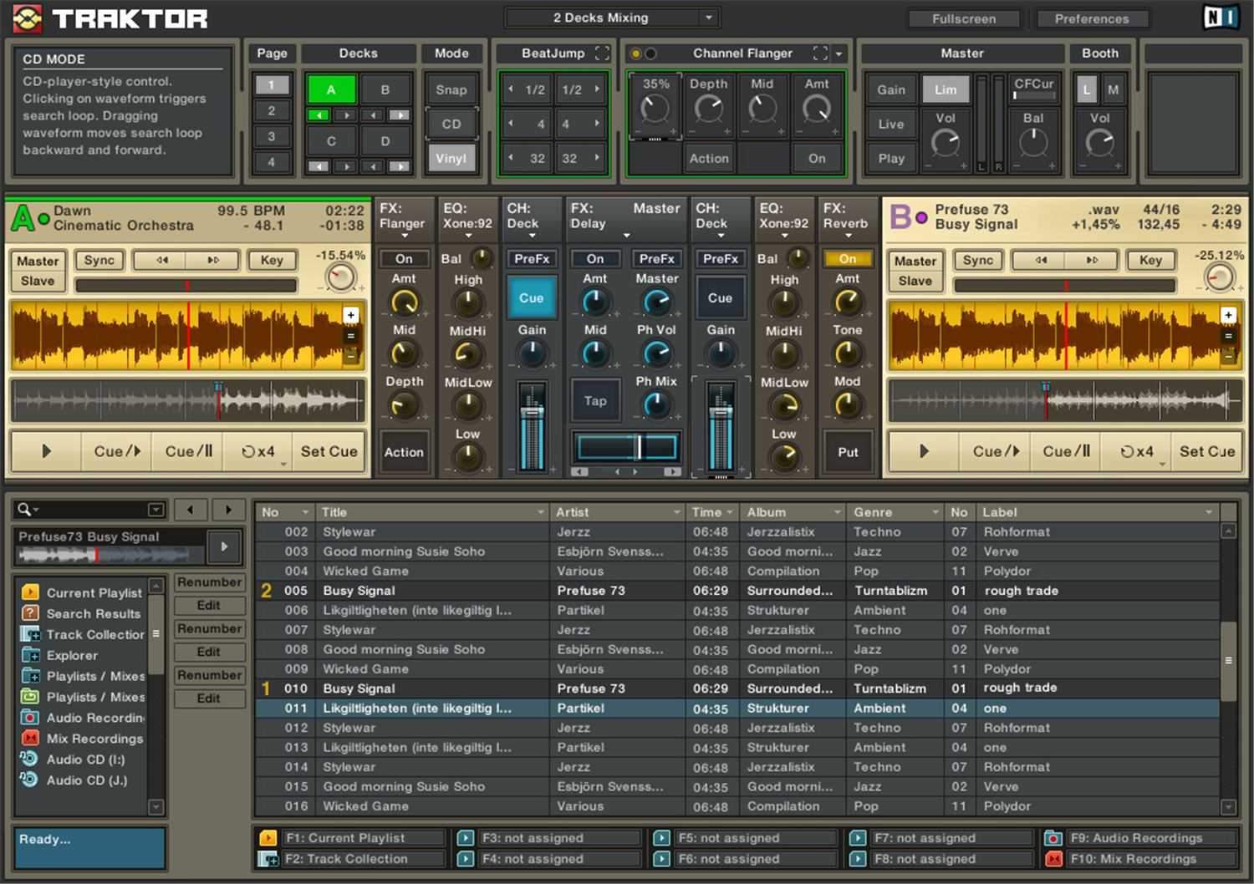The image size is (1254, 884).
Task: Click the Traktor logo icon
Action: click(28, 18)
